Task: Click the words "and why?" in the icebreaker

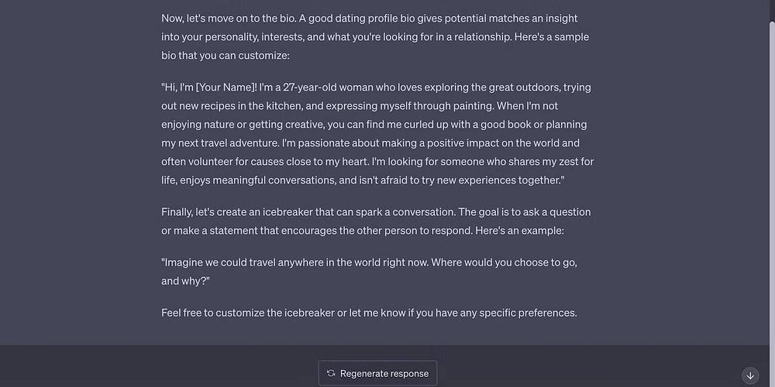Action: click(186, 281)
